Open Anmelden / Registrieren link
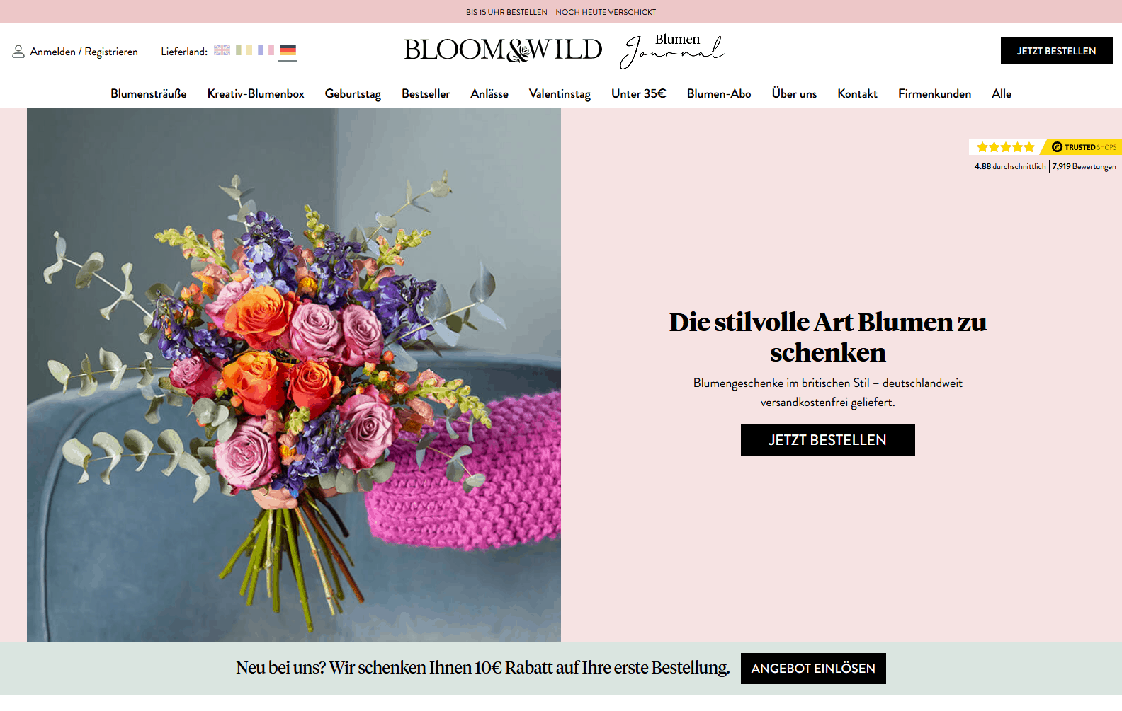The width and height of the screenshot is (1122, 711). [x=84, y=52]
